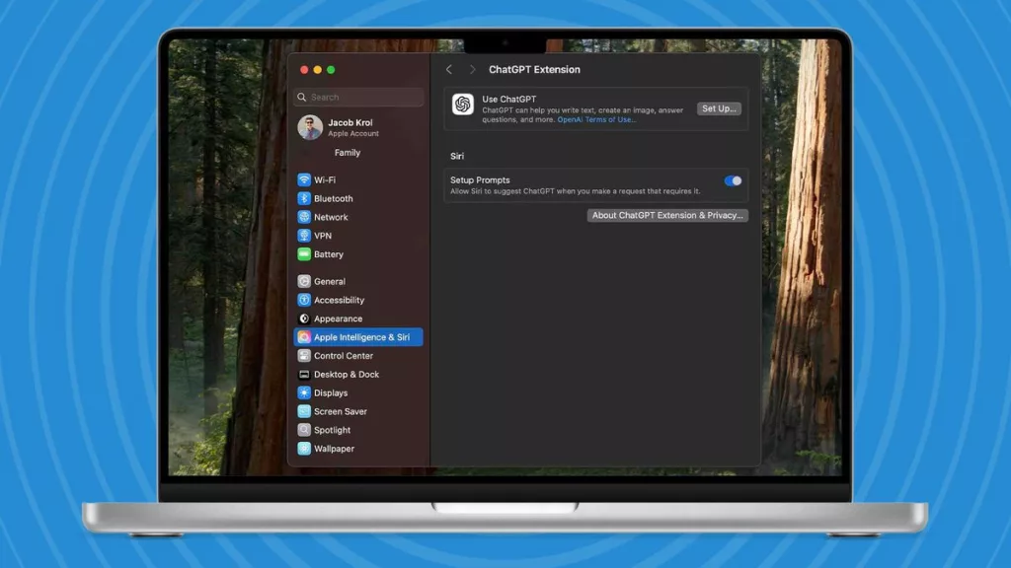Select the VPN label

[323, 236]
